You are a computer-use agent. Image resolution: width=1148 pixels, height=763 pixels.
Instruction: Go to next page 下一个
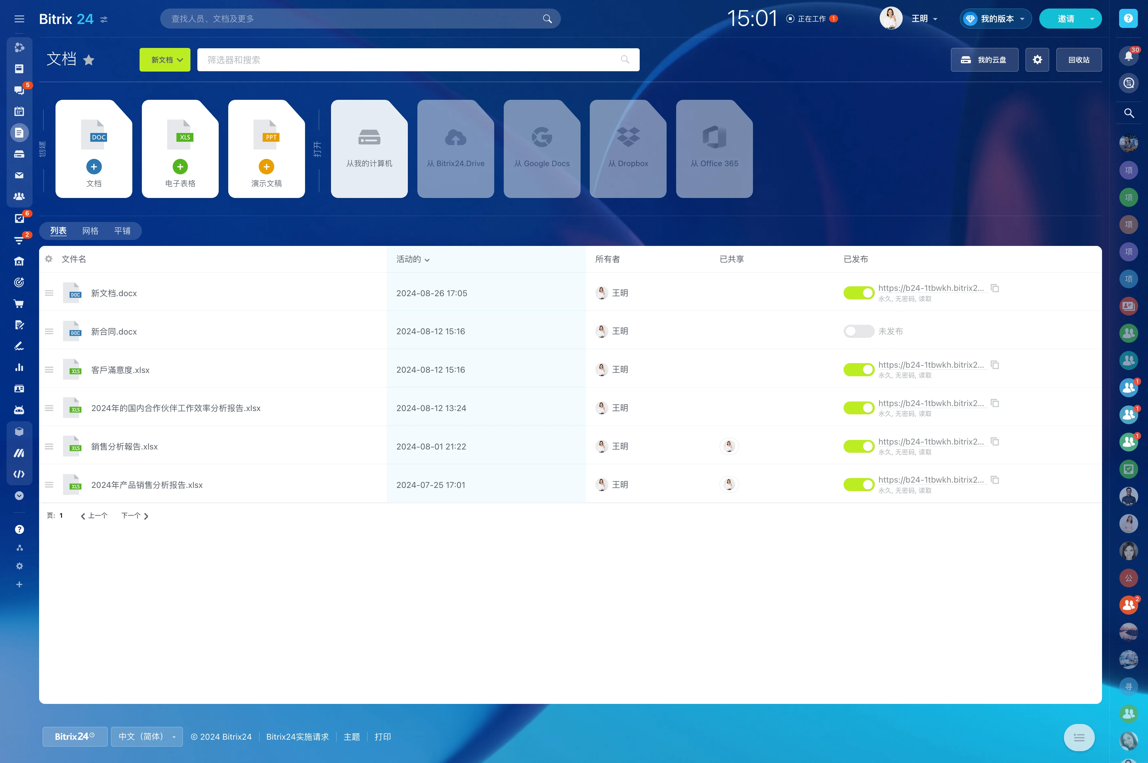point(135,516)
